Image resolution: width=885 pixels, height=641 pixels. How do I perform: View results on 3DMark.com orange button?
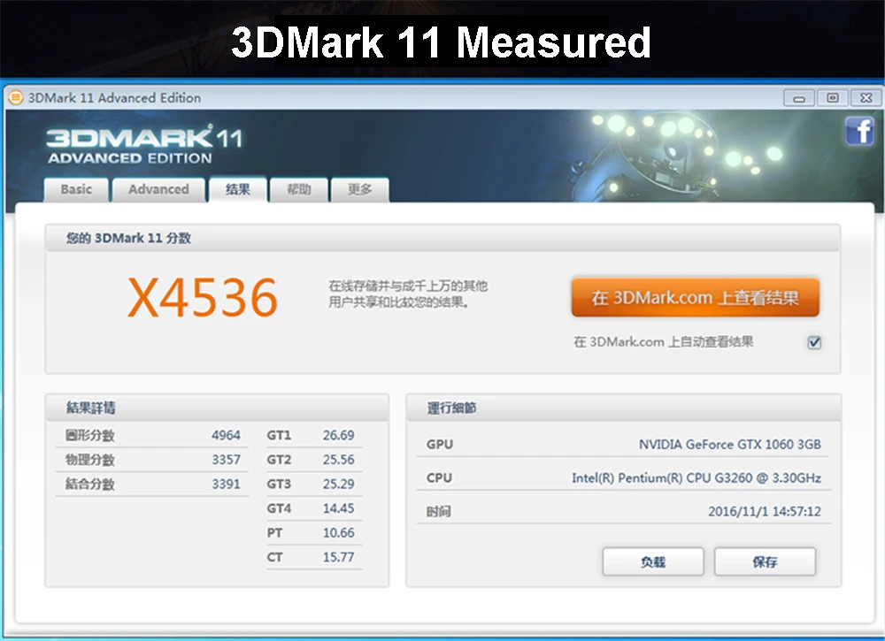pos(695,297)
